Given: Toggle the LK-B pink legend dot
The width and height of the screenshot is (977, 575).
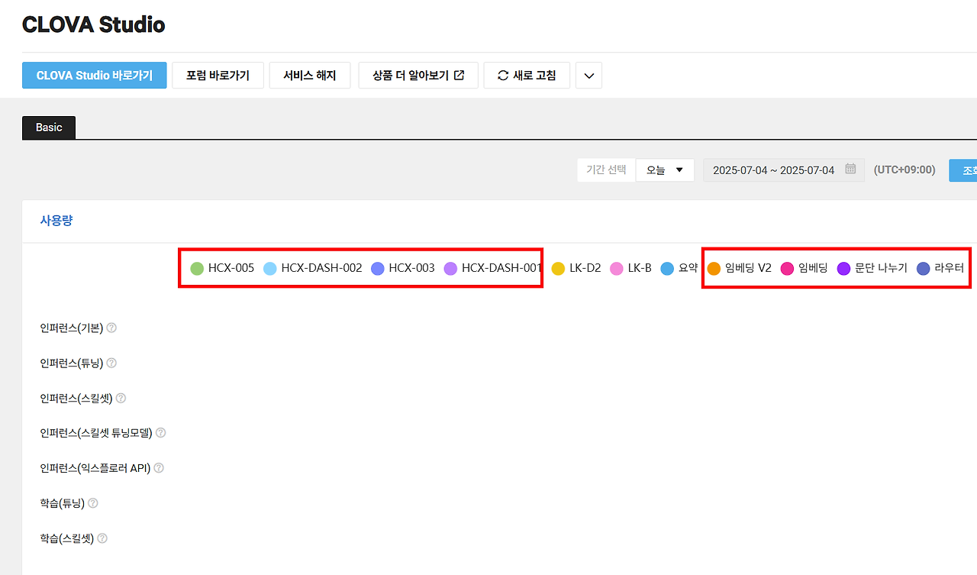Looking at the screenshot, I should click(617, 269).
